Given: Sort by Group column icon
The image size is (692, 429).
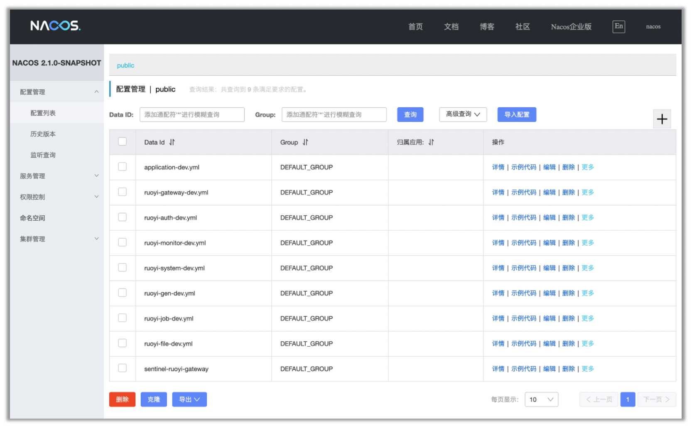Looking at the screenshot, I should (x=305, y=142).
